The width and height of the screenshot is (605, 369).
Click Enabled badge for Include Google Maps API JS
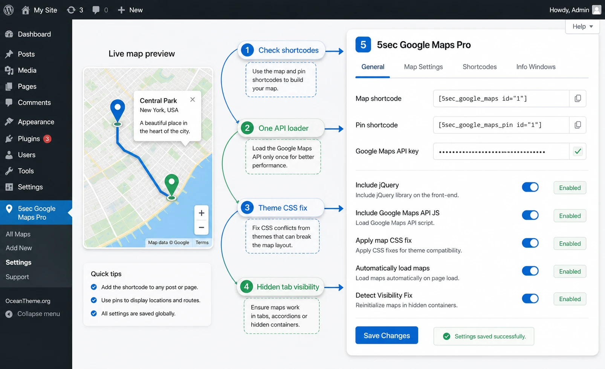[x=570, y=216]
